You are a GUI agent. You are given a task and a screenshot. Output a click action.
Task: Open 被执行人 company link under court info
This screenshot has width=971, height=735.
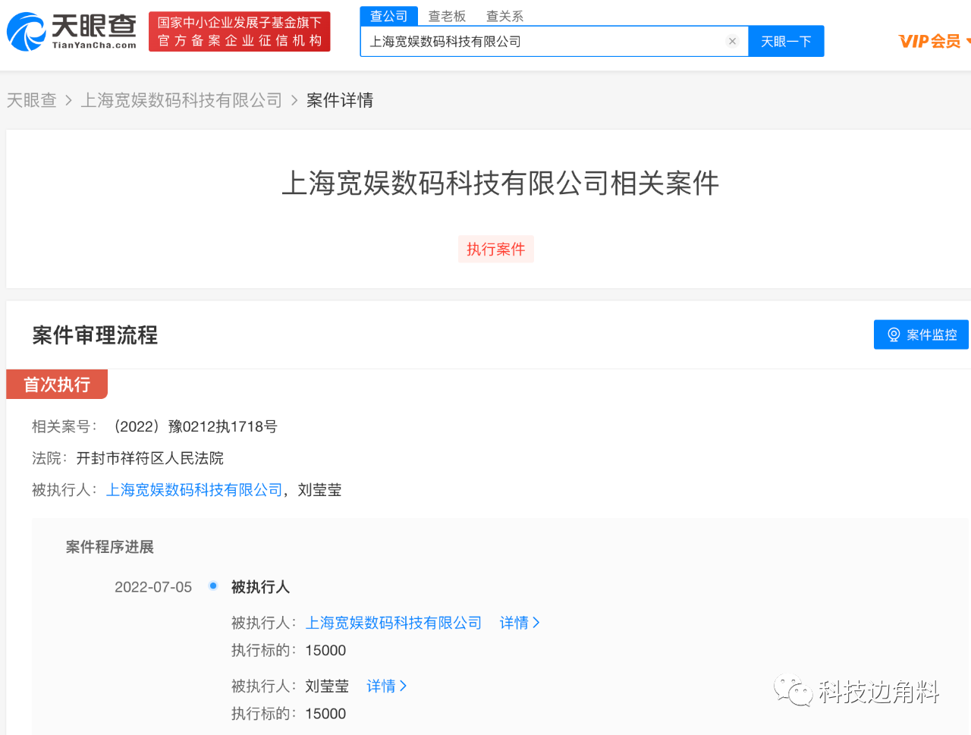(194, 490)
